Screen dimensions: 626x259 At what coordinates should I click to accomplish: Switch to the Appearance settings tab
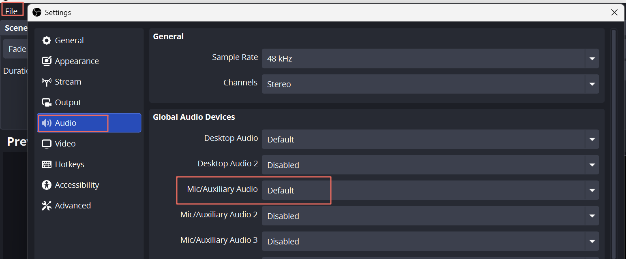[89, 61]
